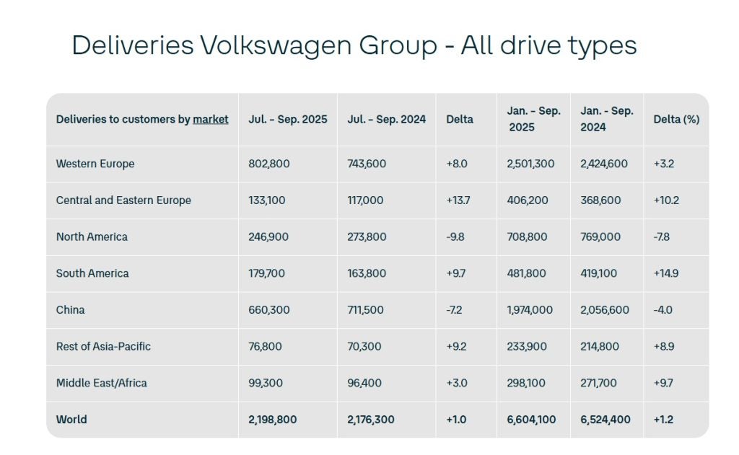Select the South America delta +14.9
This screenshot has width=739, height=455.
click(x=665, y=273)
